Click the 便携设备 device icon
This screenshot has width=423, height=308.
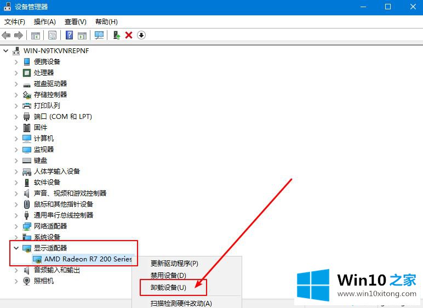click(27, 61)
